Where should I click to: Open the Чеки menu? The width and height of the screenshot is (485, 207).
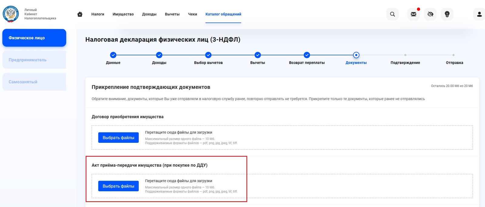(x=192, y=14)
